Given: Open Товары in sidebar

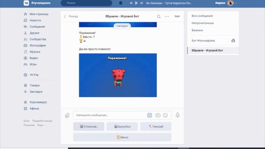Looking at the screenshot, I should tap(35, 85).
